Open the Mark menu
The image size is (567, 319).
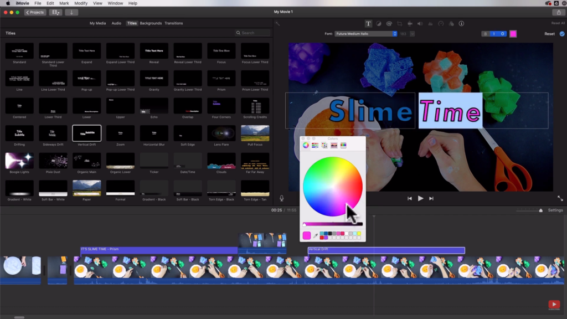point(64,3)
